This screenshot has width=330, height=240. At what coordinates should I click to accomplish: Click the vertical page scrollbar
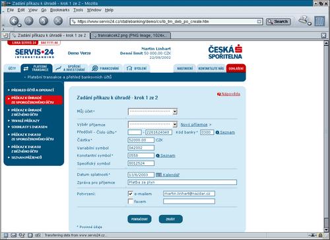click(x=326, y=136)
